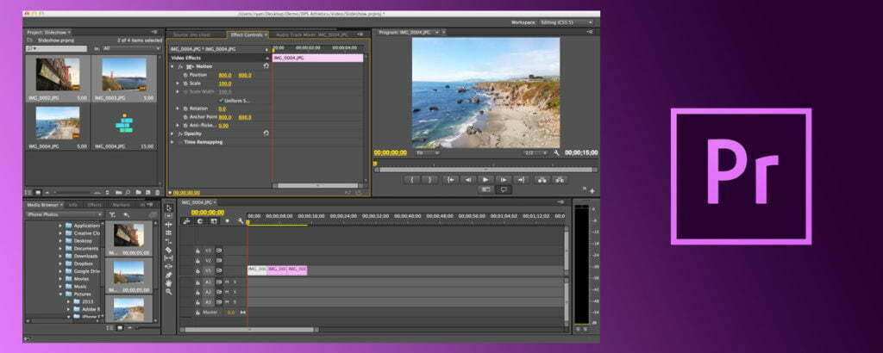The height and width of the screenshot is (353, 883).
Task: Open the Fit zoom level dropdown
Action: click(428, 152)
